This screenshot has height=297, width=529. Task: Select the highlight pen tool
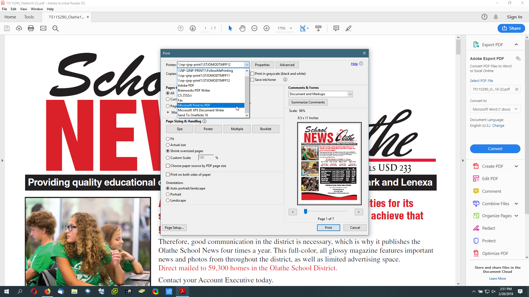(x=348, y=28)
